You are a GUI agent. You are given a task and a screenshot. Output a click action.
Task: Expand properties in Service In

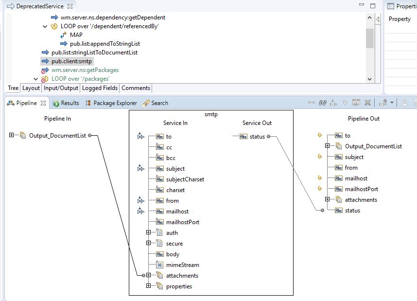pos(148,285)
